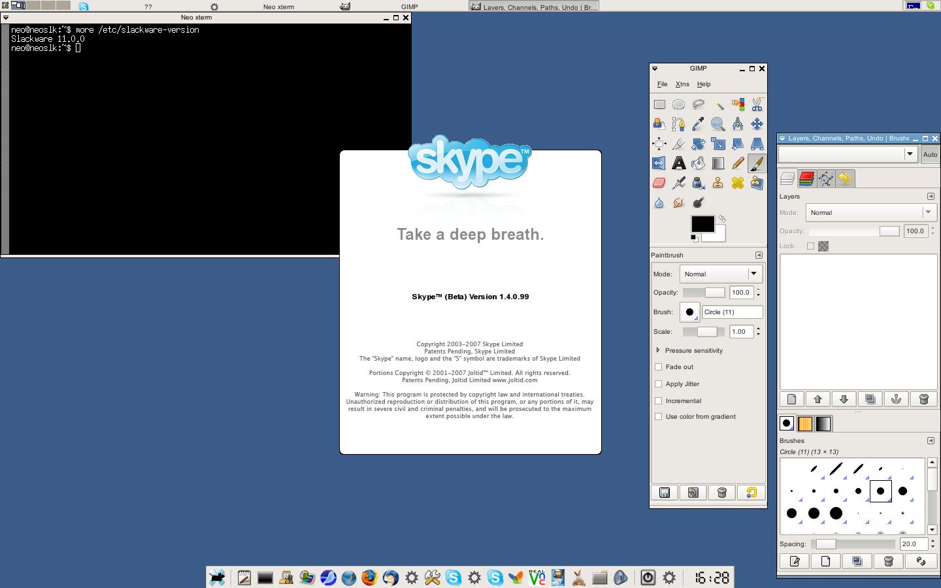Select the Pencil tool
The width and height of the screenshot is (941, 588).
[x=738, y=163]
